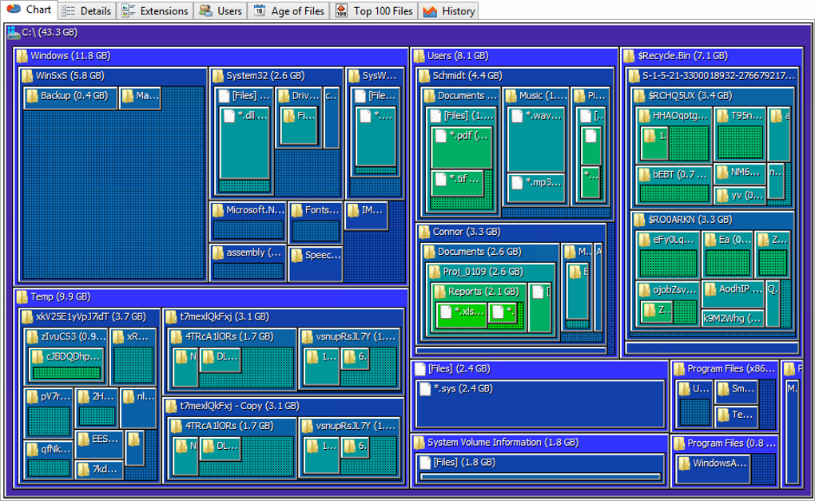Click the 'ojobZsv...' folder label
The width and height of the screenshot is (815, 501).
pyautogui.click(x=674, y=289)
